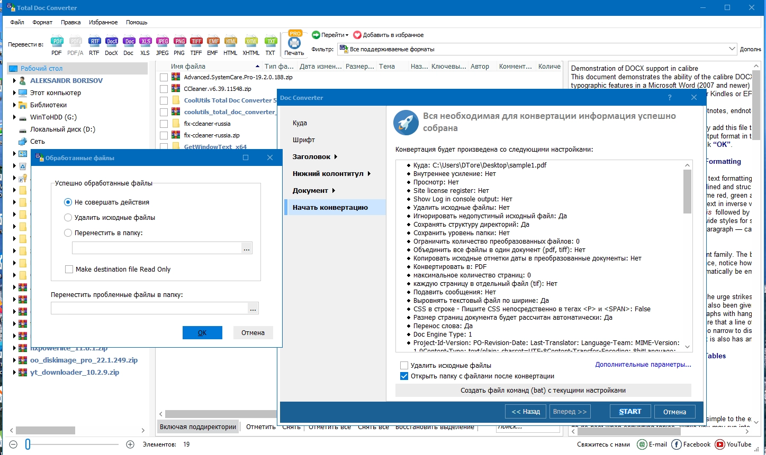This screenshot has height=455, width=766.
Task: Enable Make destination file Read Only
Action: click(69, 269)
